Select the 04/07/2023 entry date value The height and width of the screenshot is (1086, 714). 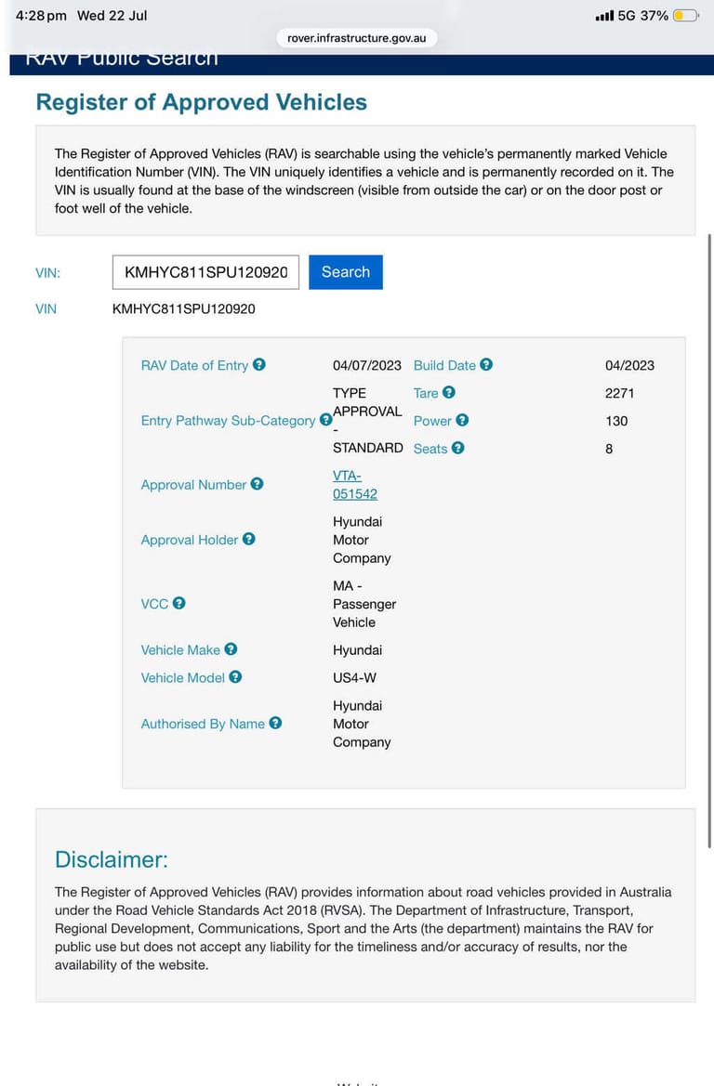tap(366, 365)
